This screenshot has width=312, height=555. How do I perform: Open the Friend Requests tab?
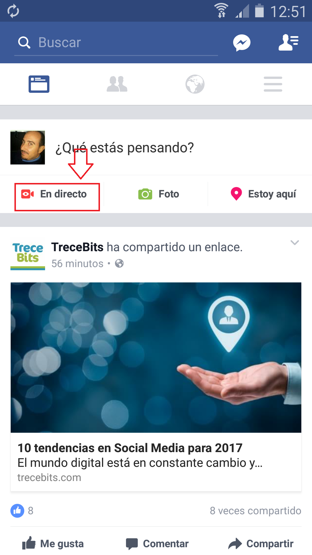117,84
